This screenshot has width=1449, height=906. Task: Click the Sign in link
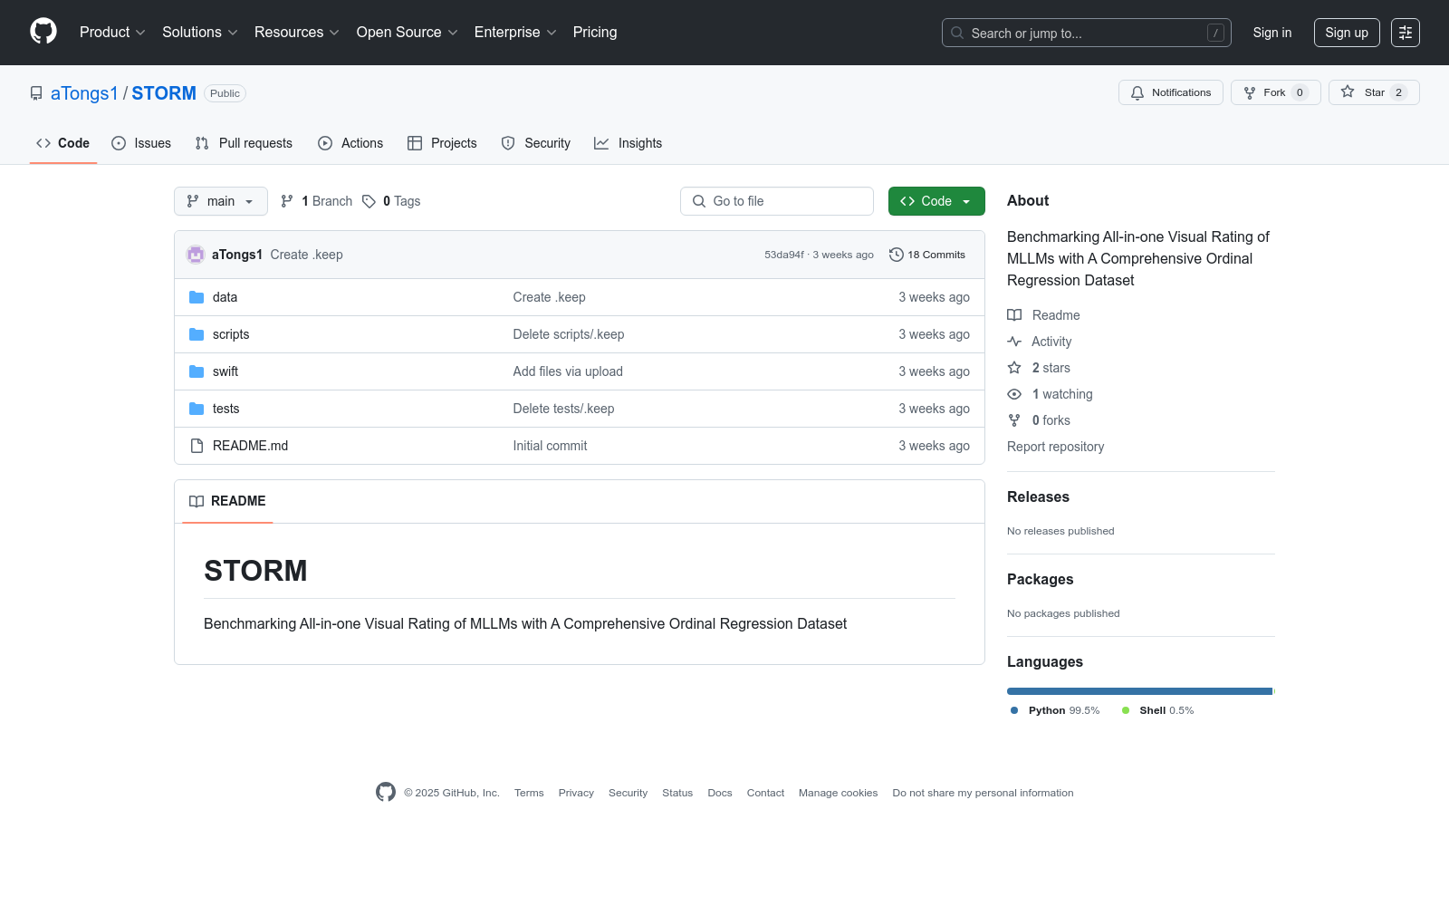coord(1272,33)
